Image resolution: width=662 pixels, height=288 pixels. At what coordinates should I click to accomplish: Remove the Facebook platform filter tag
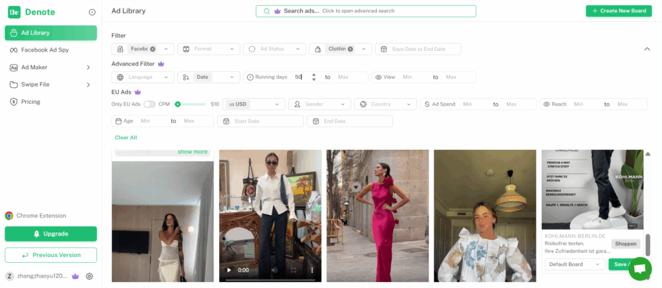pos(153,49)
